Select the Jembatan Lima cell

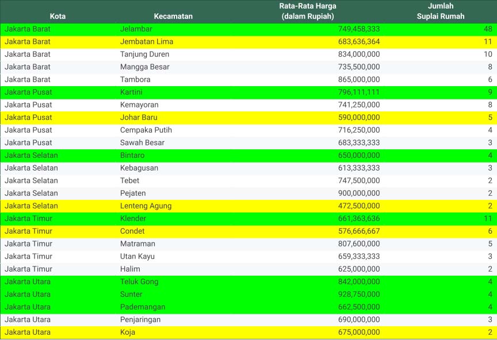pyautogui.click(x=147, y=41)
